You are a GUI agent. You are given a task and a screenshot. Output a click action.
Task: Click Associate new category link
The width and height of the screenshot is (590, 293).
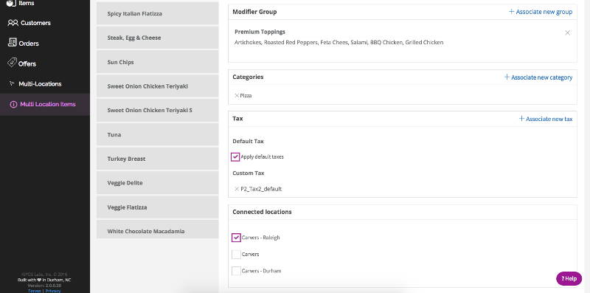pyautogui.click(x=538, y=77)
